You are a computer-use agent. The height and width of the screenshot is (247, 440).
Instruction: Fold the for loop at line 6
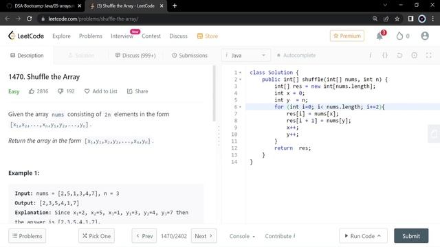(x=240, y=107)
